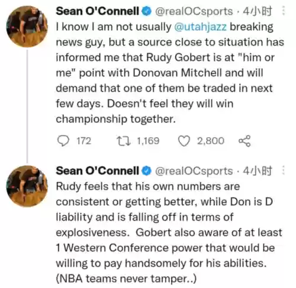296x288 pixels.
Task: Click the 172 replies count
Action: pos(84,141)
